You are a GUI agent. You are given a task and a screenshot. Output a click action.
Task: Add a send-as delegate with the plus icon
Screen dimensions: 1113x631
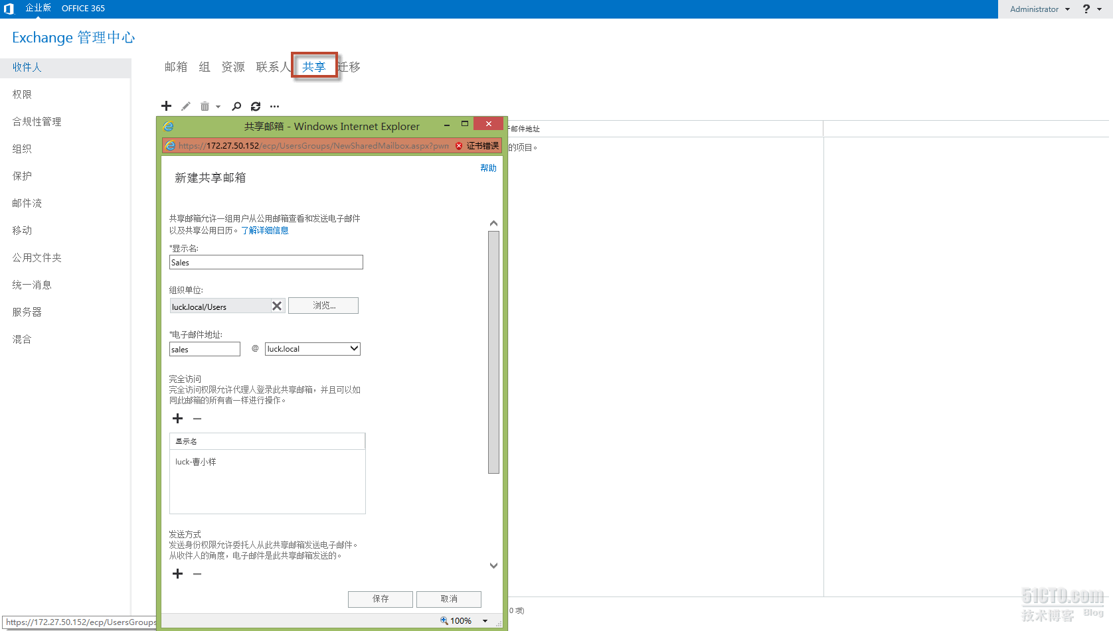click(177, 573)
